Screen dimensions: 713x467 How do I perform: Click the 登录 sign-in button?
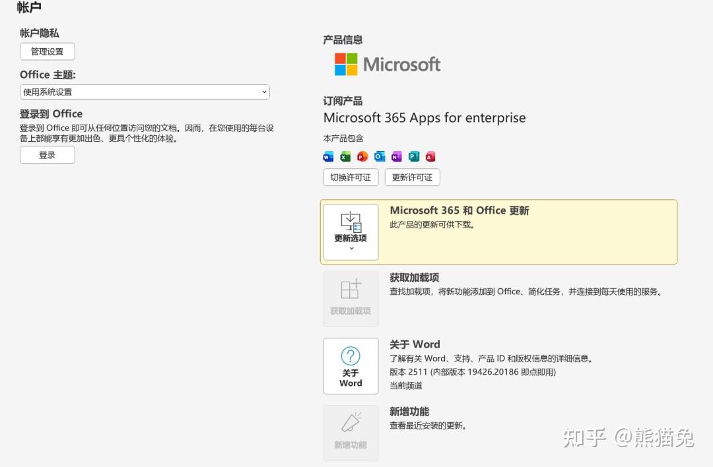48,155
